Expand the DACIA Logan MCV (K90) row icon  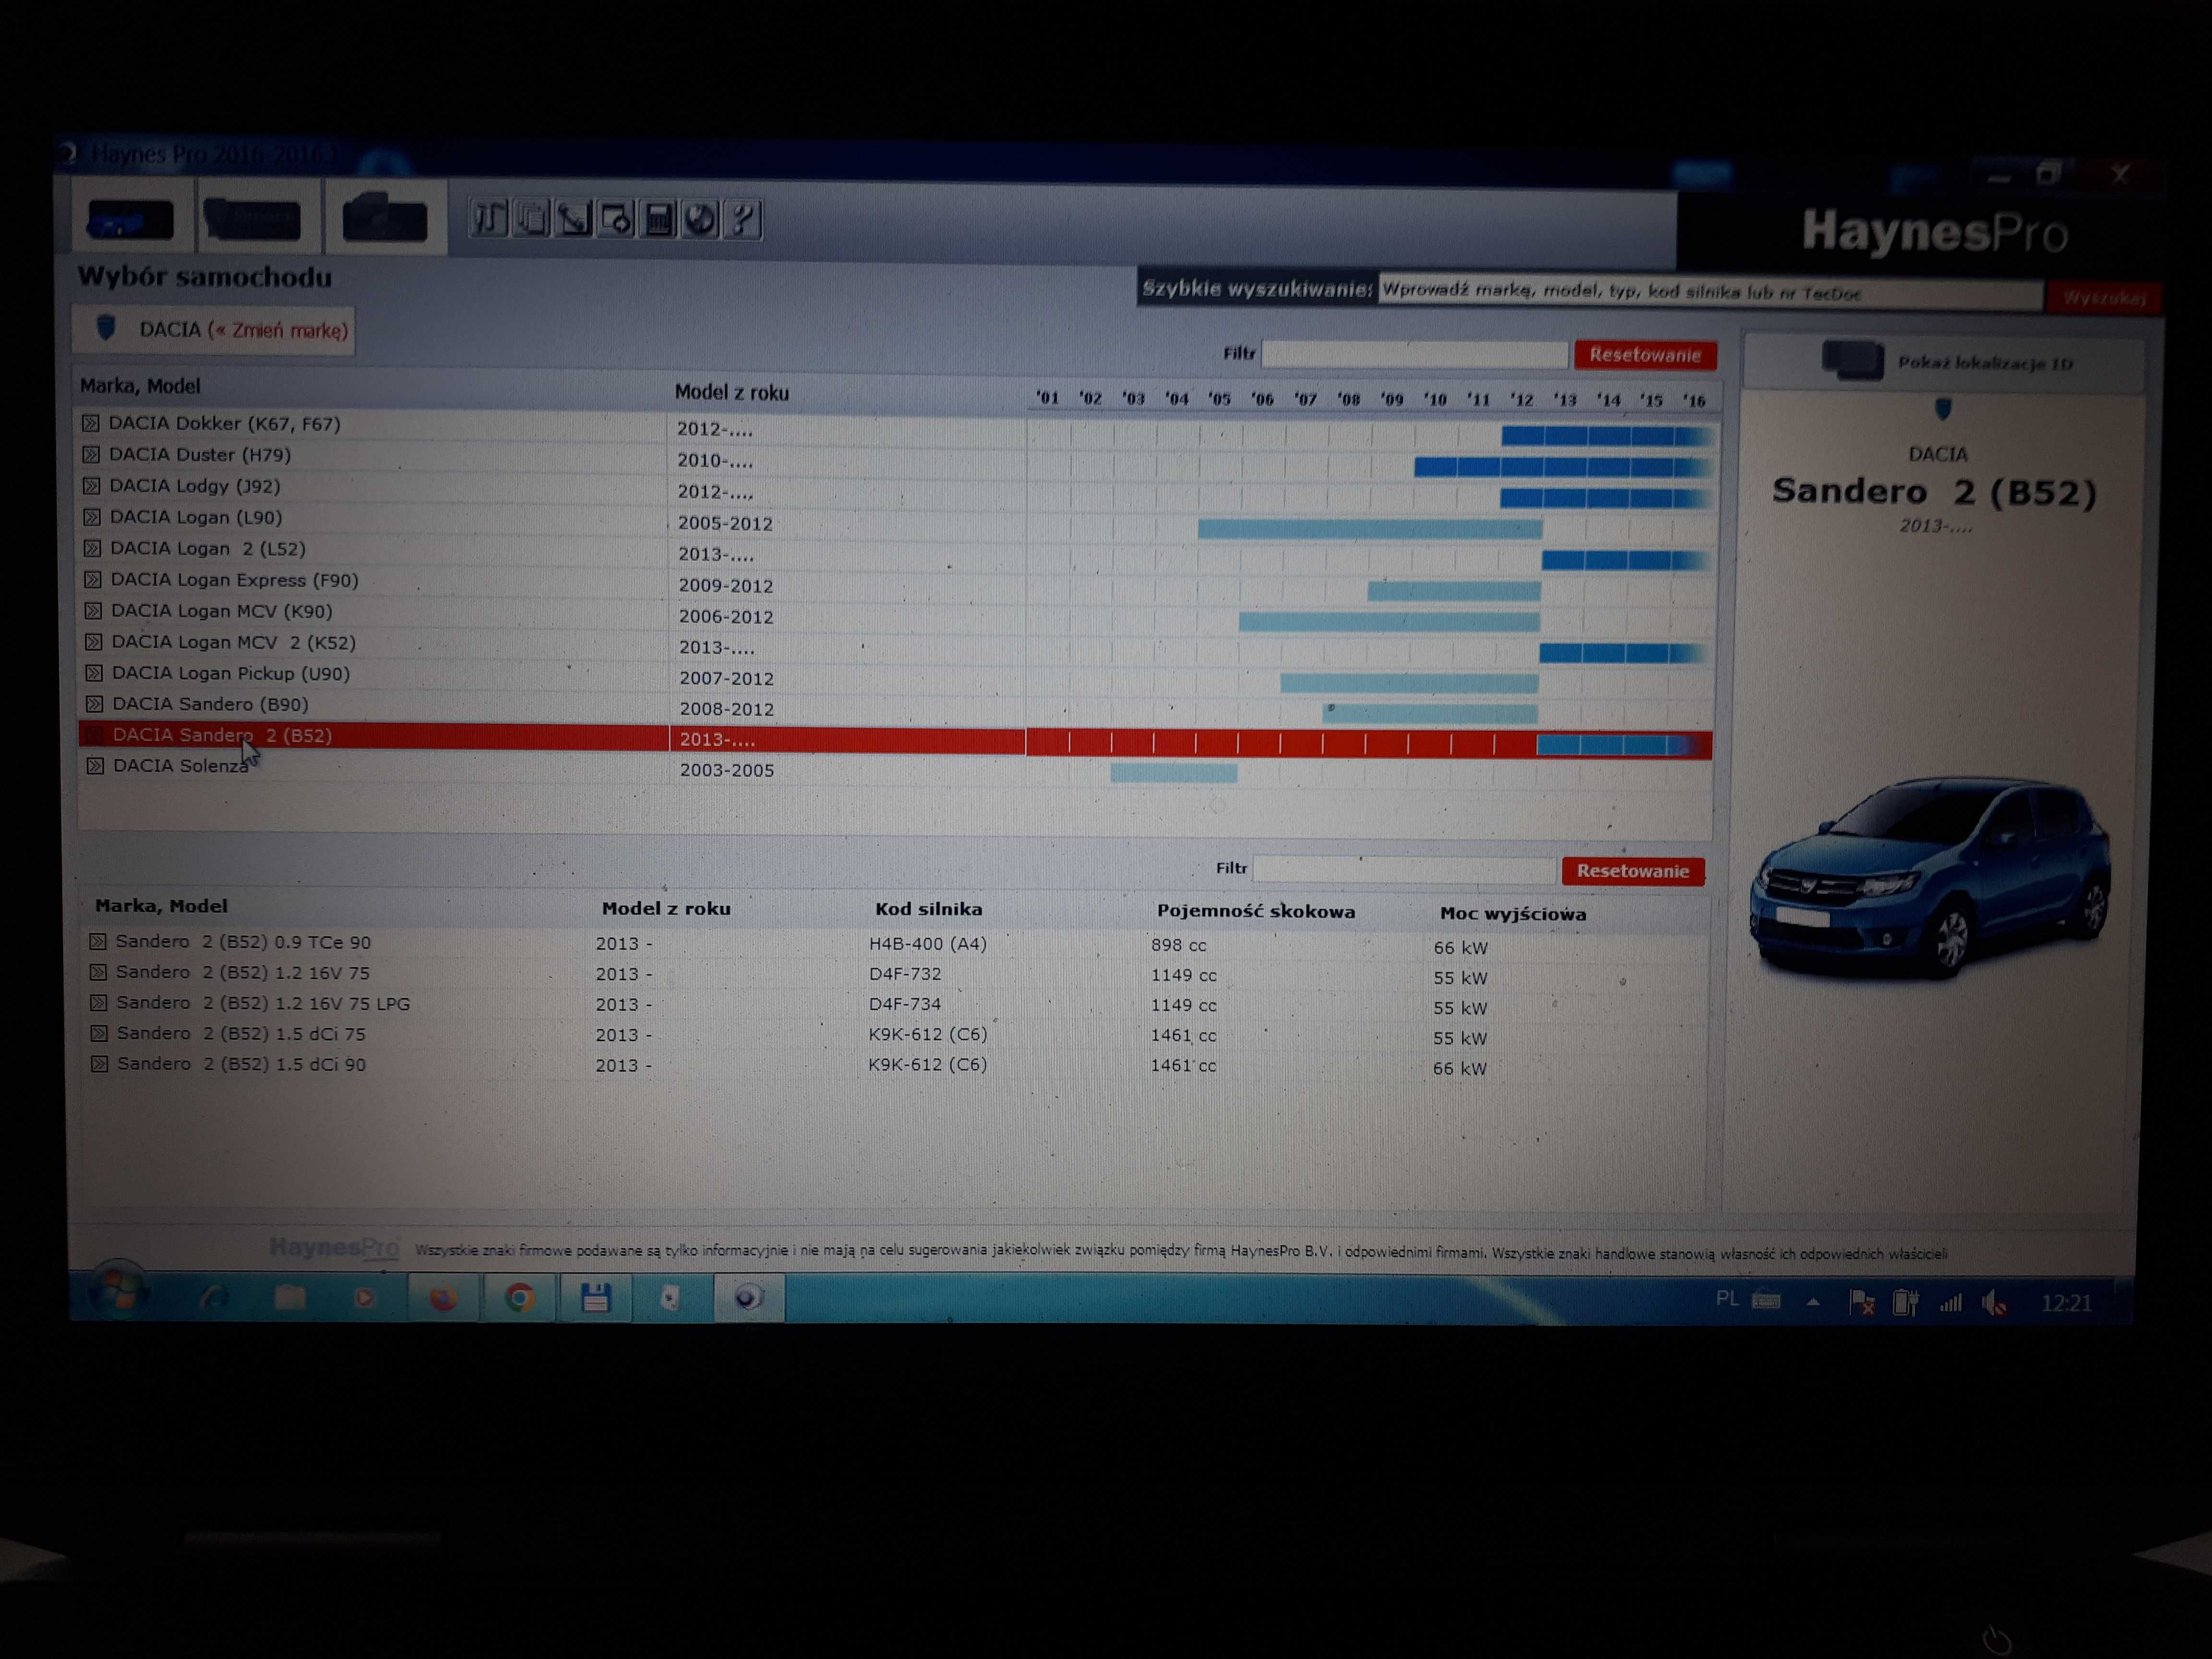(x=93, y=610)
